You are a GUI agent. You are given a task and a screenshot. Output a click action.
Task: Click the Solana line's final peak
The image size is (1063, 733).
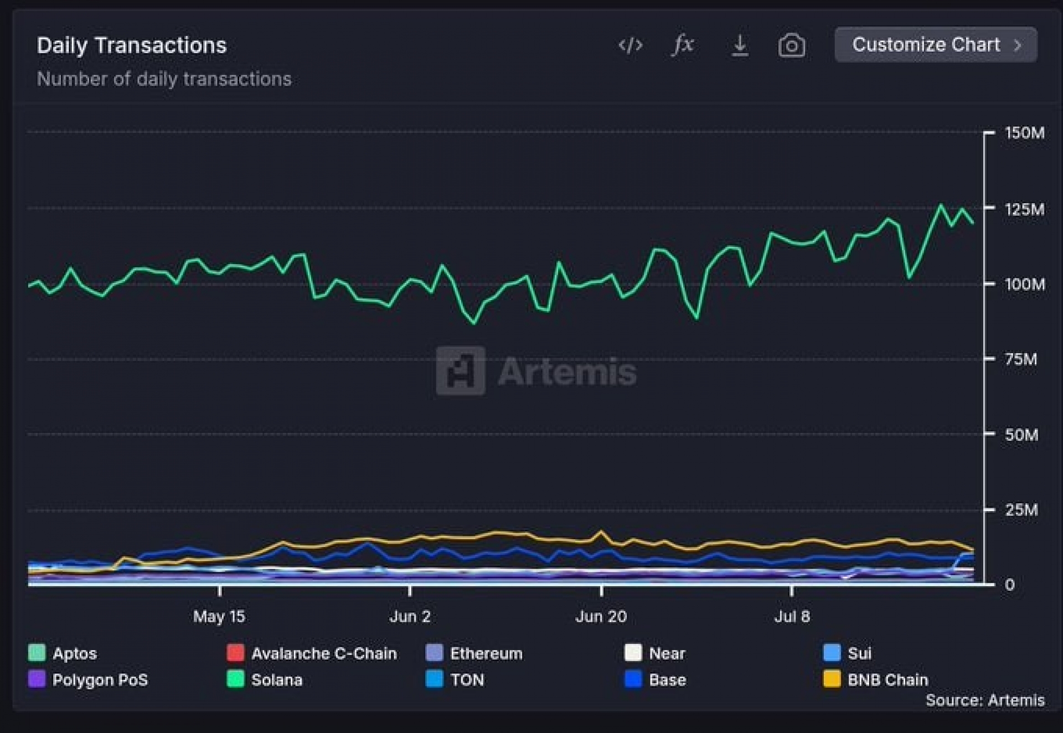940,205
